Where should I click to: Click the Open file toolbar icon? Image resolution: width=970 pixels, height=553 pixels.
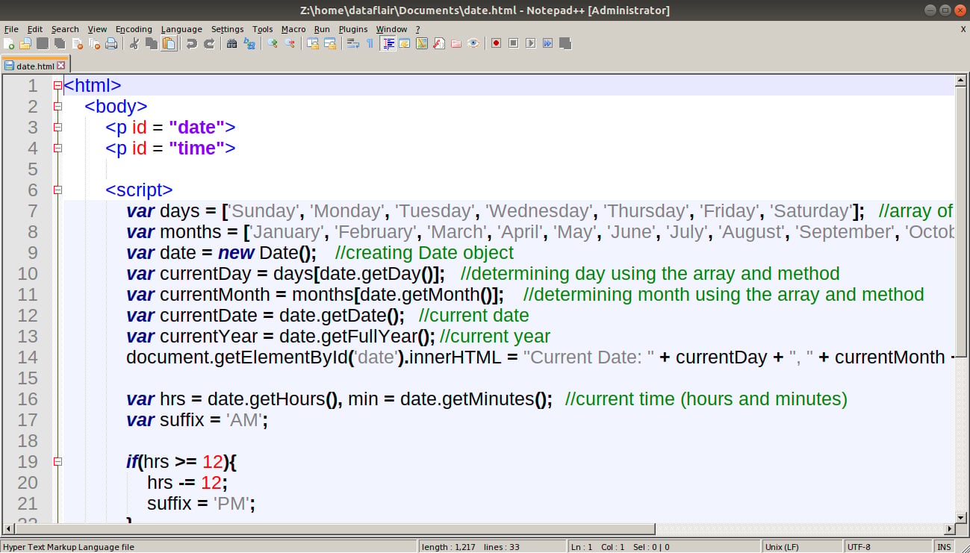25,43
